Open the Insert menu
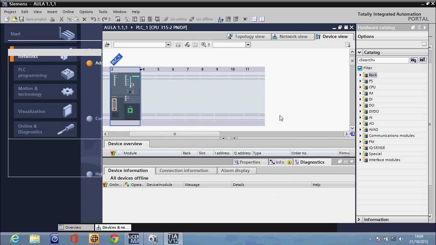436x245 pixels. (x=52, y=12)
